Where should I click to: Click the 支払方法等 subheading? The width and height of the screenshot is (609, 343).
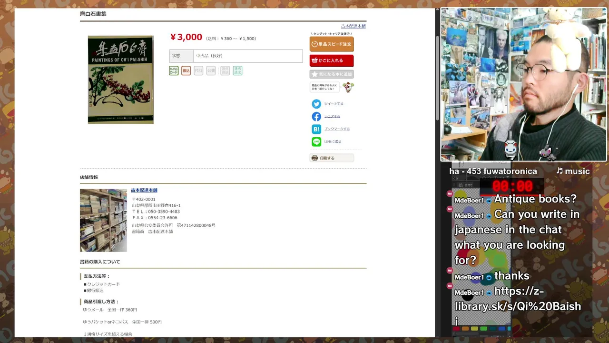pos(97,276)
